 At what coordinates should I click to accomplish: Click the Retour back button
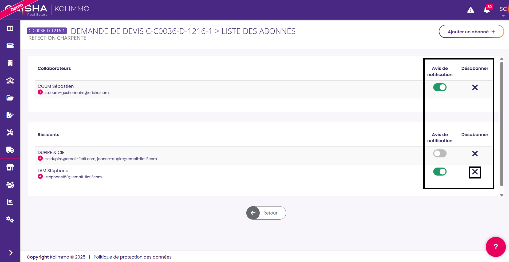click(266, 213)
